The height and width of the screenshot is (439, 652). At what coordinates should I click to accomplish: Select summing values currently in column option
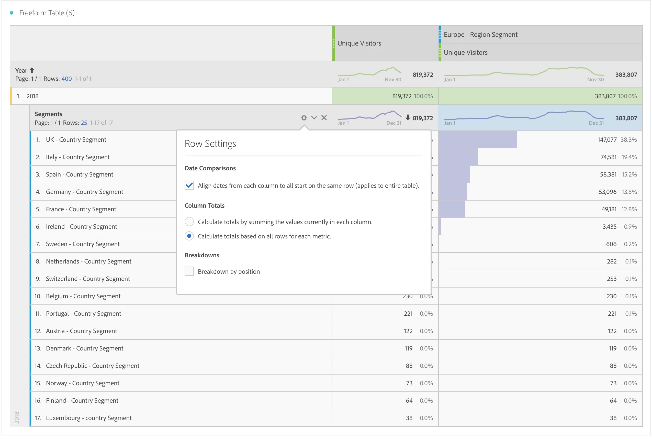[x=189, y=222]
